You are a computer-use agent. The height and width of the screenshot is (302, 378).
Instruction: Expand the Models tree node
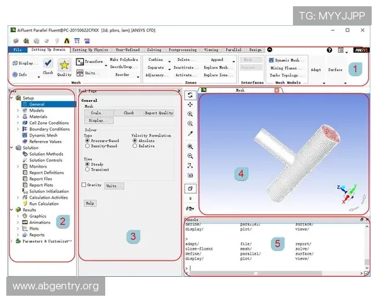coord(18,110)
